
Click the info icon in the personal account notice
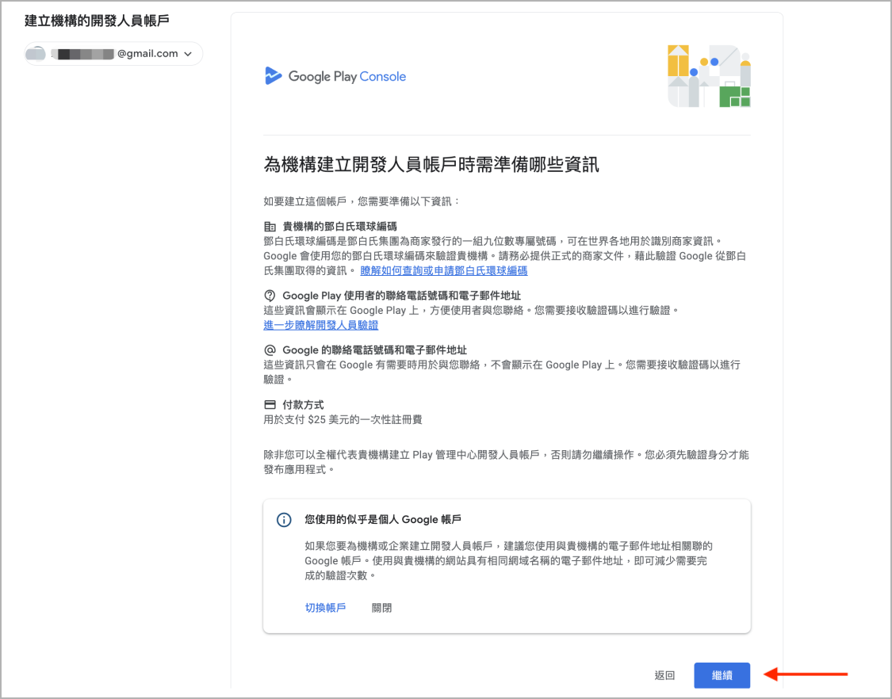coord(284,520)
